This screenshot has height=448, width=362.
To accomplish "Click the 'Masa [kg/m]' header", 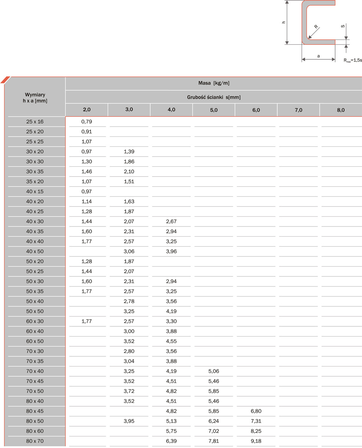I will click(214, 83).
